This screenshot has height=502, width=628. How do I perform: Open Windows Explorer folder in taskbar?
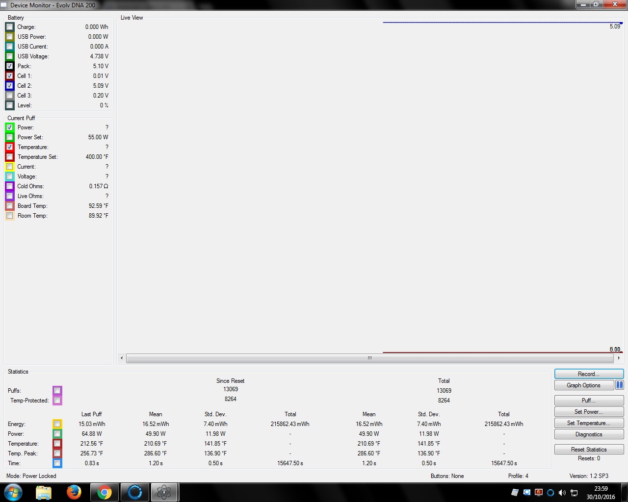(x=44, y=492)
